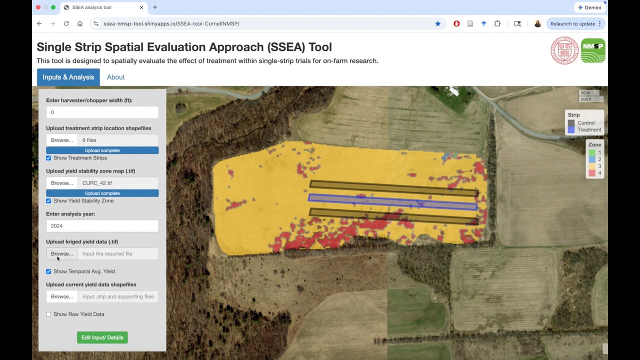Click the Control strip gray swatch in legend
The width and height of the screenshot is (640, 360).
(x=571, y=123)
